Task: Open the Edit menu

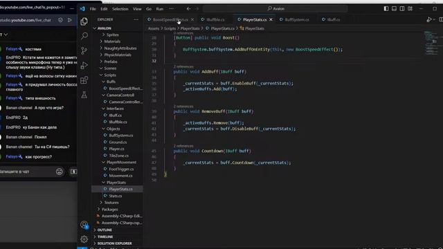Action: [x=104, y=9]
